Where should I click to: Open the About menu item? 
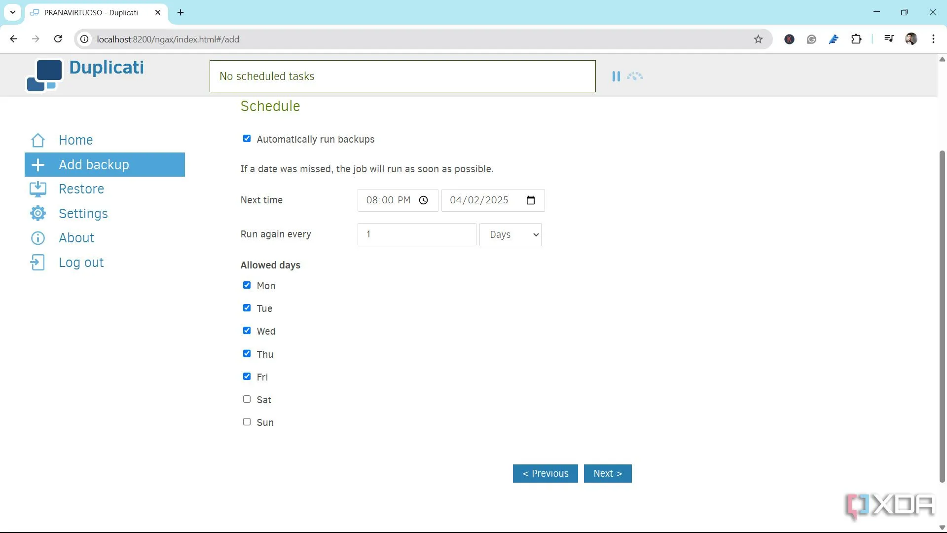click(x=76, y=238)
